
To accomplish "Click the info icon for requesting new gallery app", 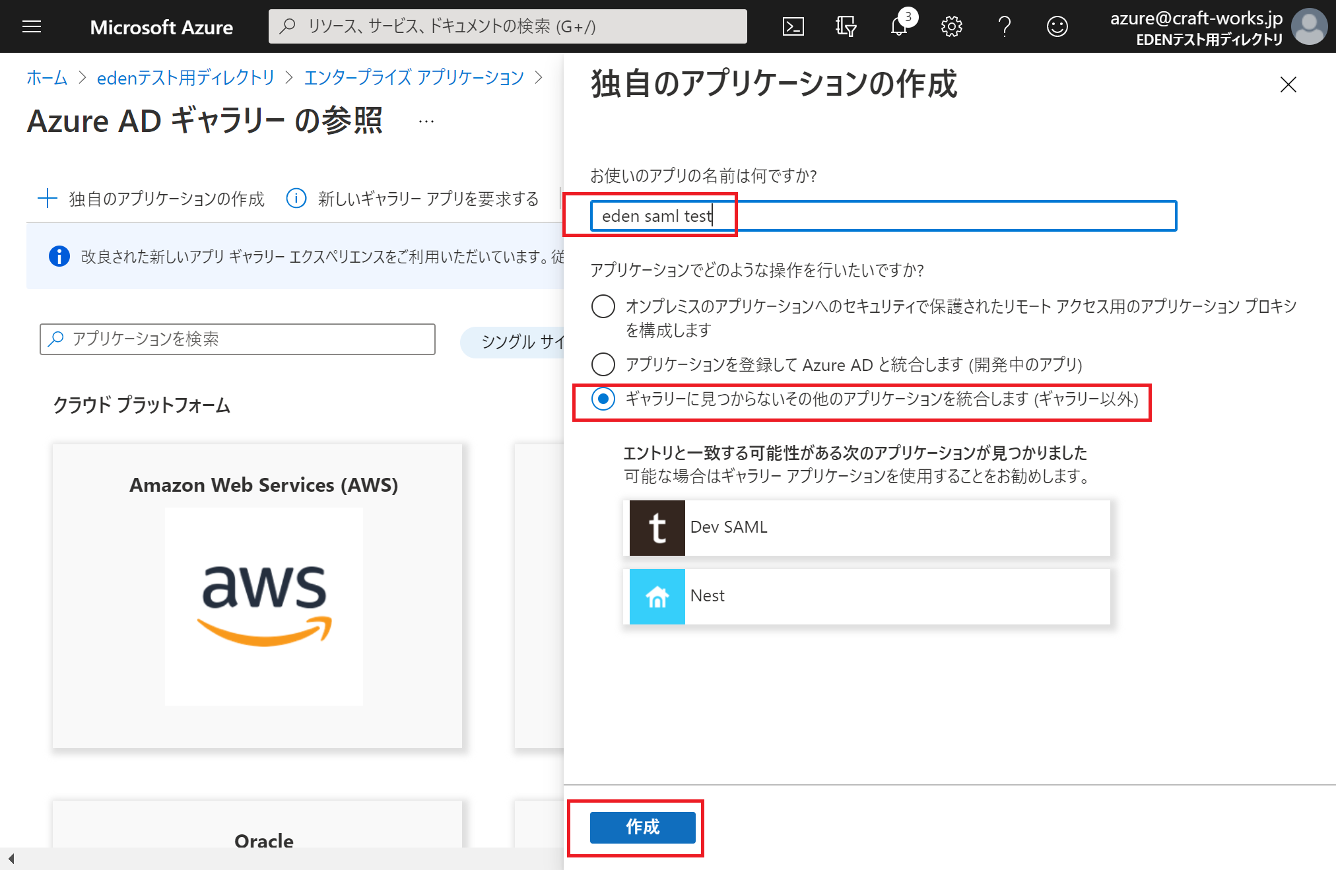I will (296, 198).
